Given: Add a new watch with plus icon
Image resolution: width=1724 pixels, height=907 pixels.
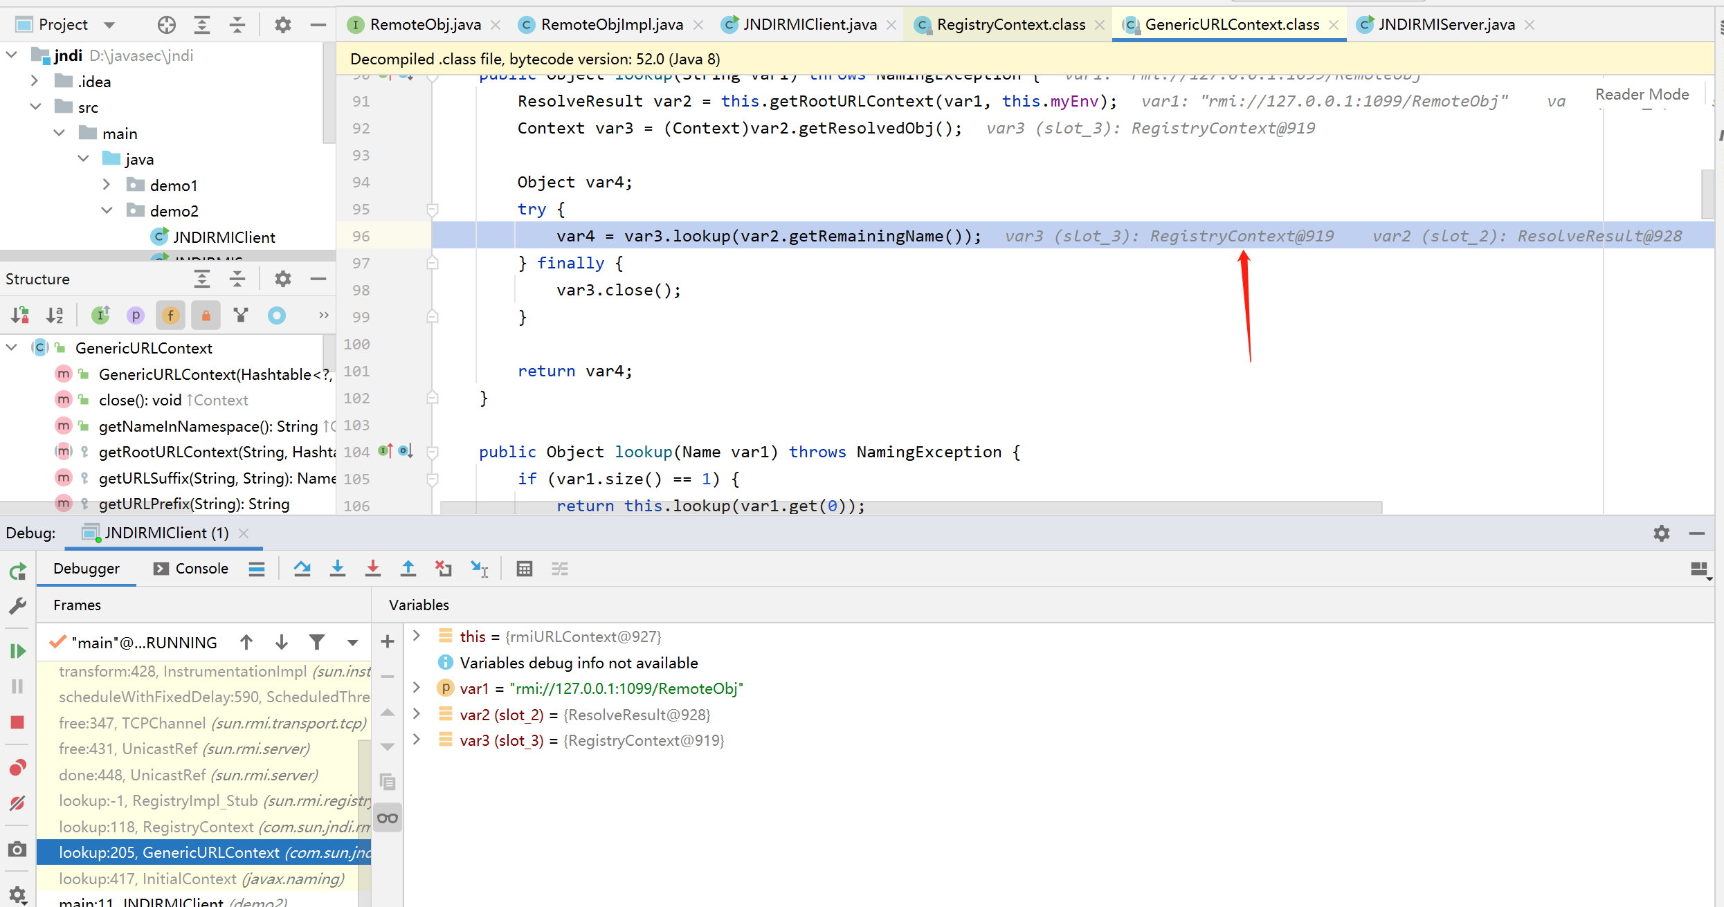Looking at the screenshot, I should tap(388, 642).
